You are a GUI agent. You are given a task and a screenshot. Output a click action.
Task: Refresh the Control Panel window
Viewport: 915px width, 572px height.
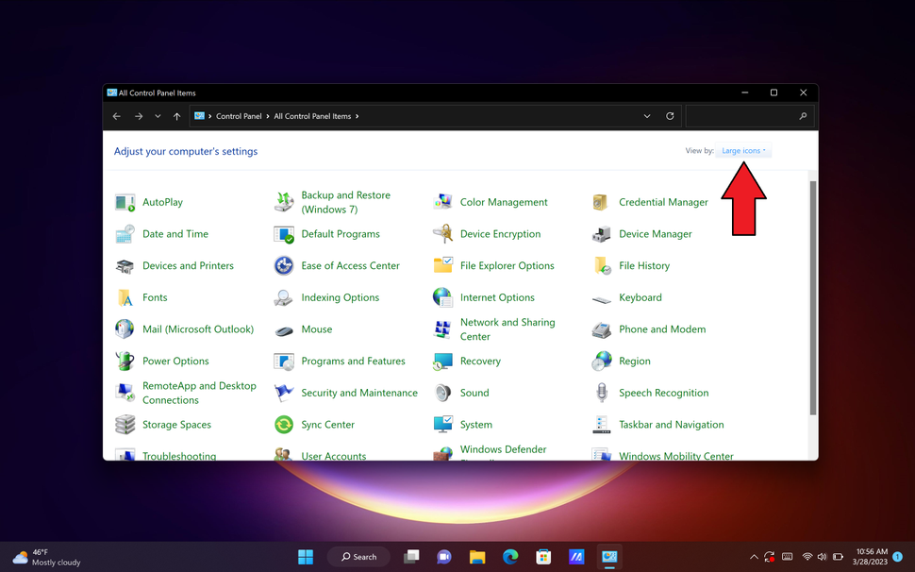[x=670, y=115]
